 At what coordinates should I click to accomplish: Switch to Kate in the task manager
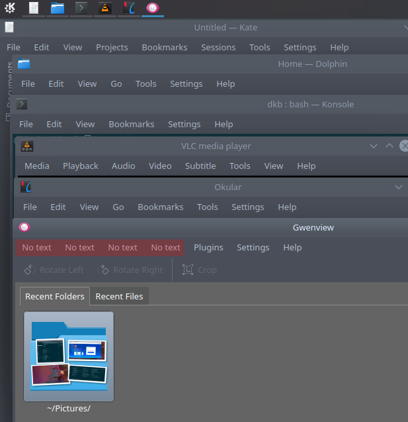34,9
